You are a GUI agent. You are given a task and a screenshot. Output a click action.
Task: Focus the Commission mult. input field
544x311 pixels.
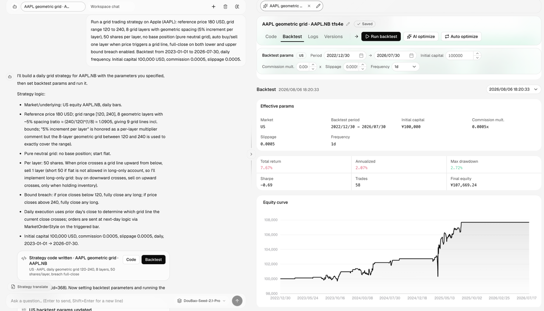[x=303, y=67]
